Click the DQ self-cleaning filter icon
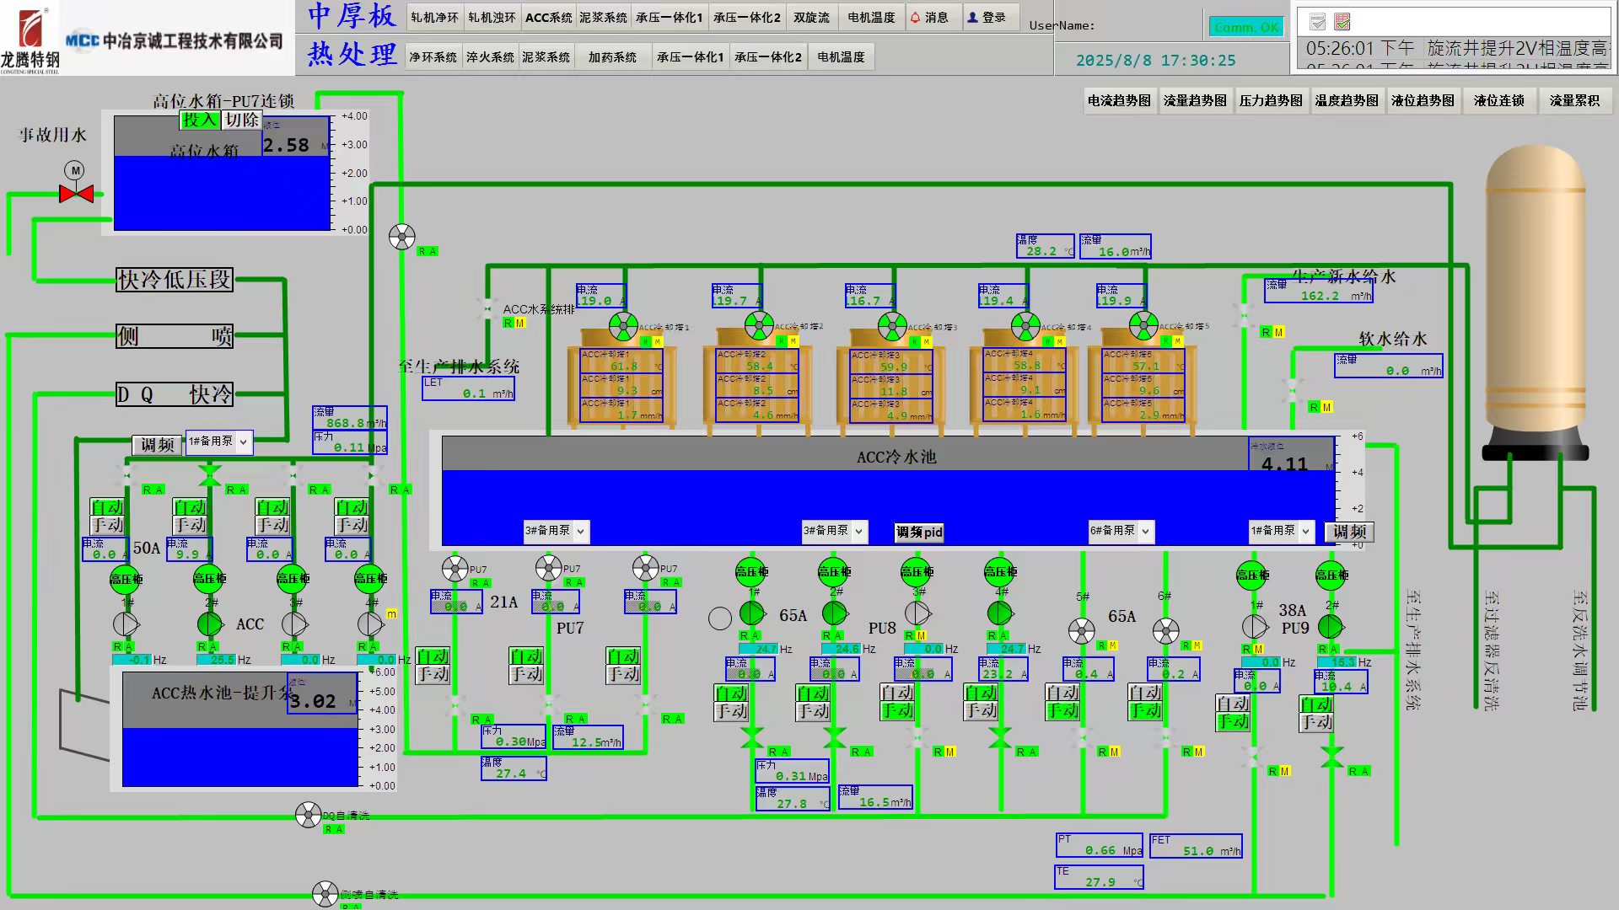The image size is (1619, 910). click(x=308, y=815)
